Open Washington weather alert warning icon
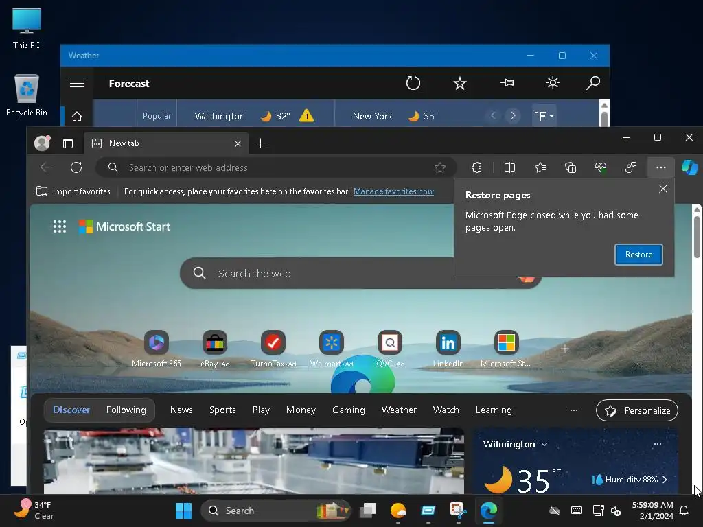Image resolution: width=703 pixels, height=527 pixels. [x=307, y=115]
